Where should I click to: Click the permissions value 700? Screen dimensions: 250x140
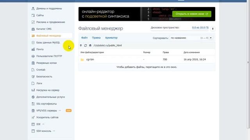165,59
